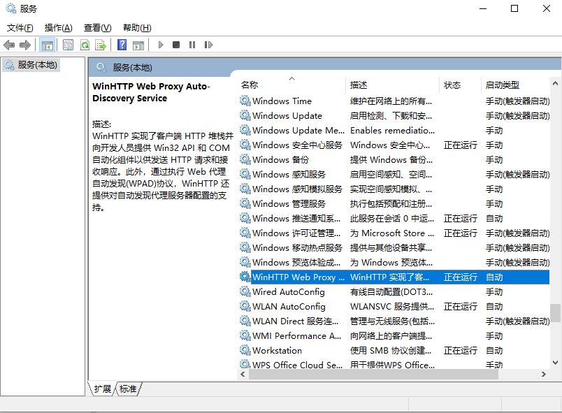Toggle Show/Hide Console Tree toolbar icon
The image size is (562, 413).
click(48, 45)
